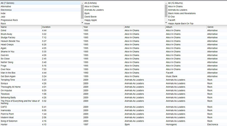Click scroll-down arrow of genres list
The height and width of the screenshot is (126, 227).
(82, 23)
